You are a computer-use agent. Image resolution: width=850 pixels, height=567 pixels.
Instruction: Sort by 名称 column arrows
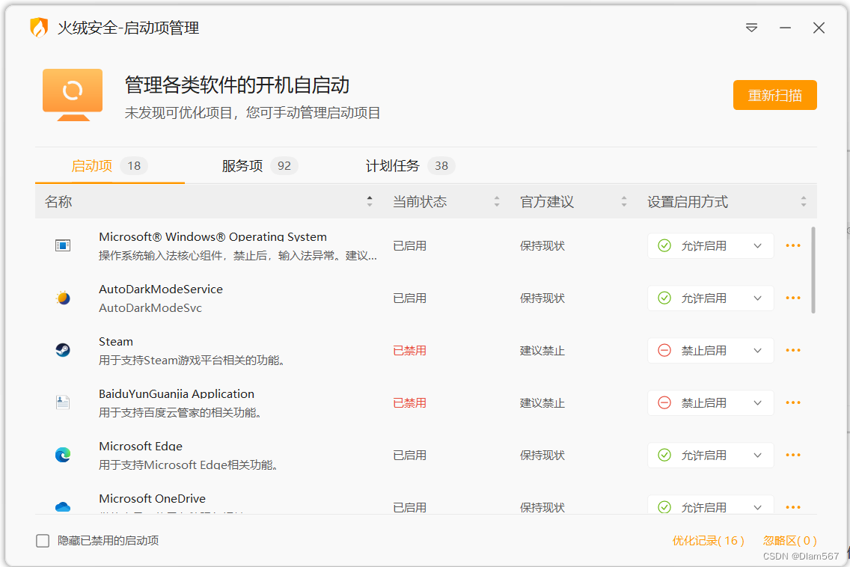[370, 202]
